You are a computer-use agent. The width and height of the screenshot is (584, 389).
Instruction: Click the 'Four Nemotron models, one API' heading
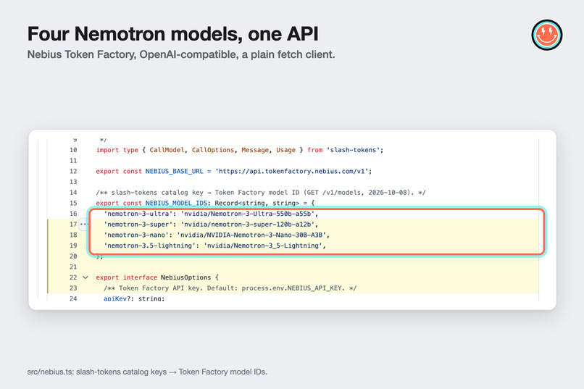click(173, 34)
